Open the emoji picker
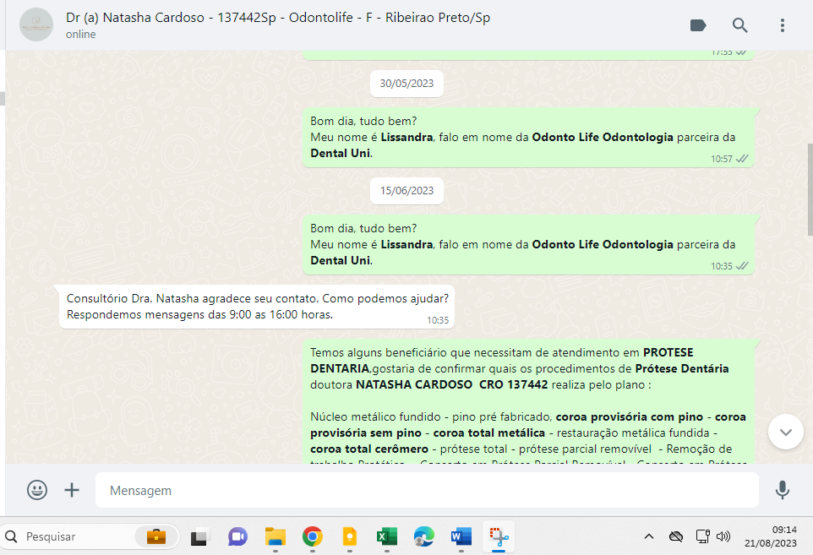 click(x=37, y=490)
